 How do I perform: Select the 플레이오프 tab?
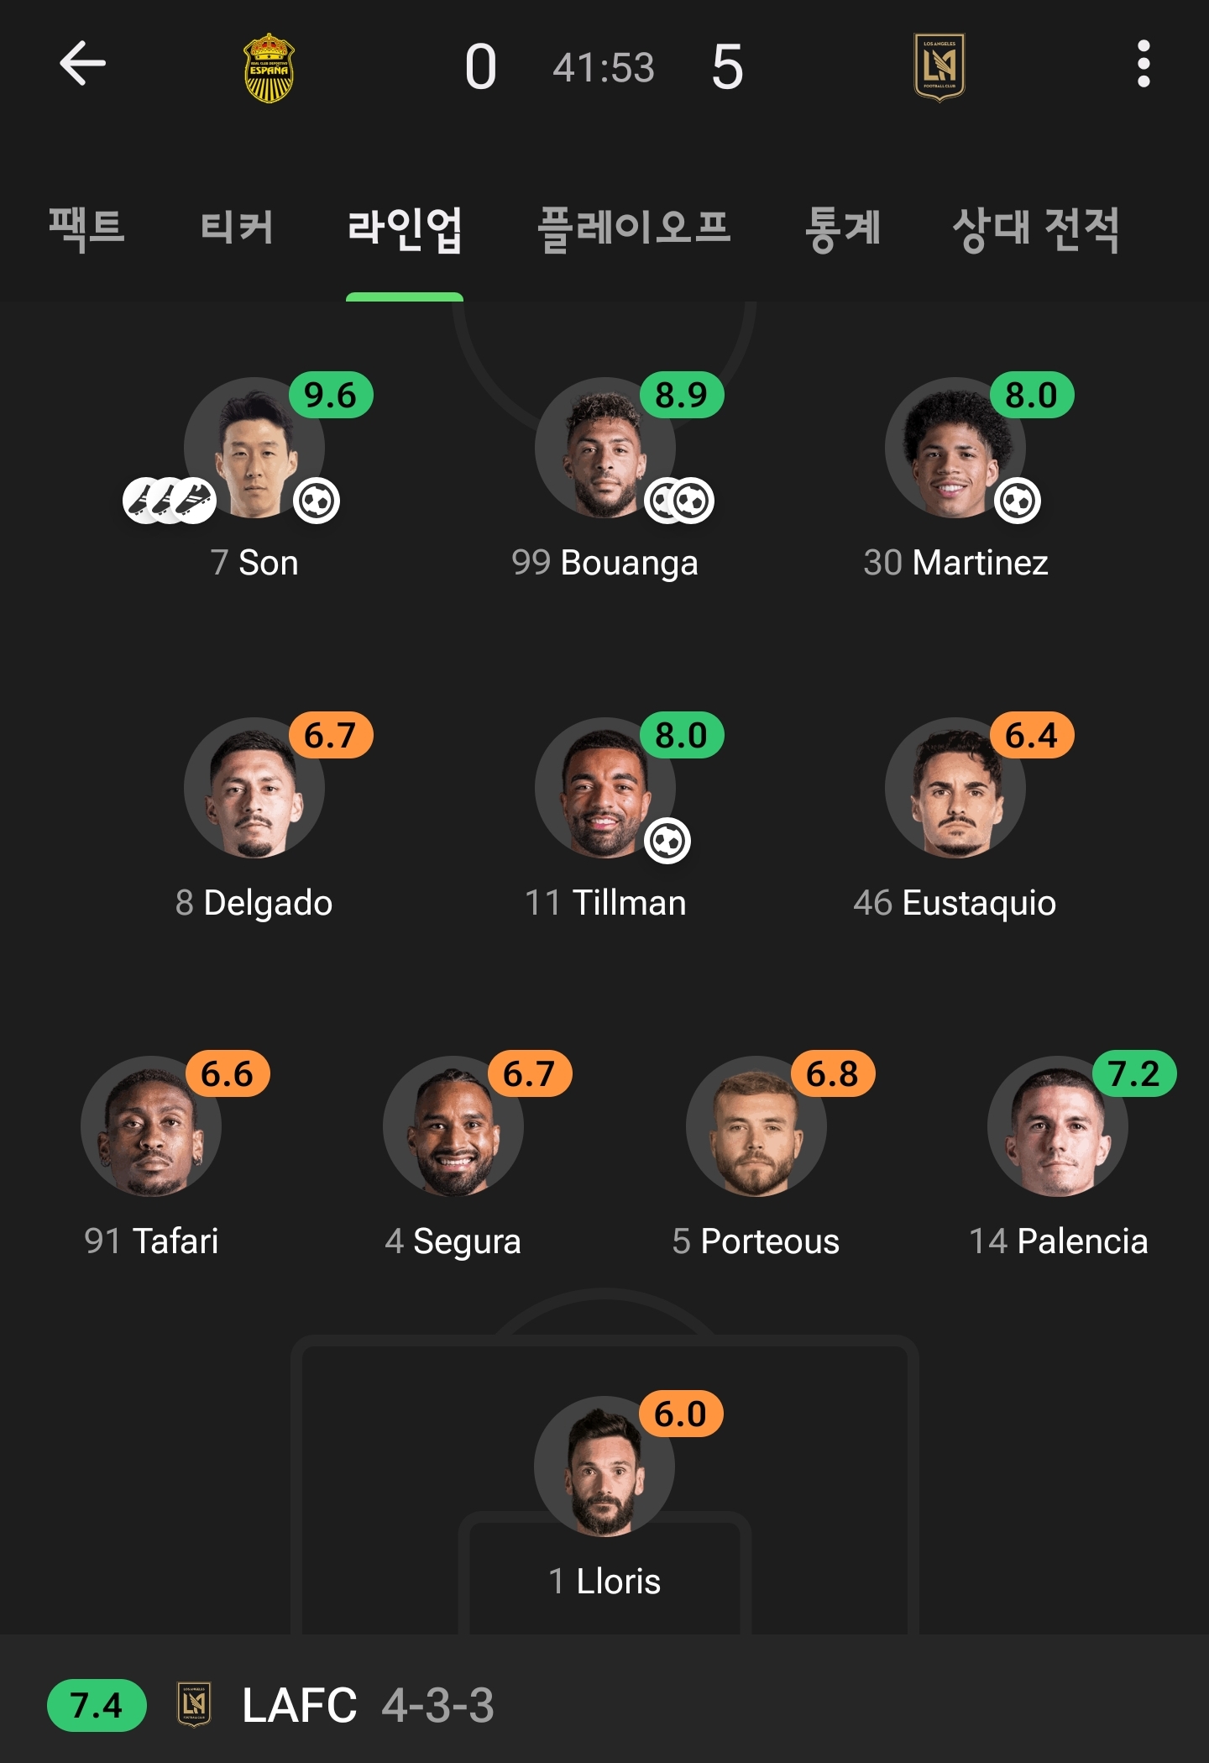pyautogui.click(x=634, y=228)
